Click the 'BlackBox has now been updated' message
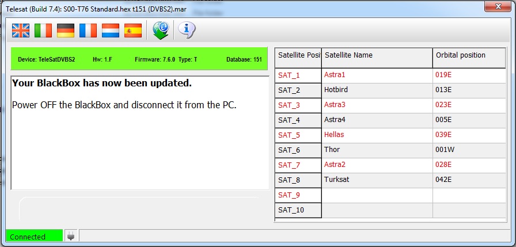 click(x=102, y=83)
